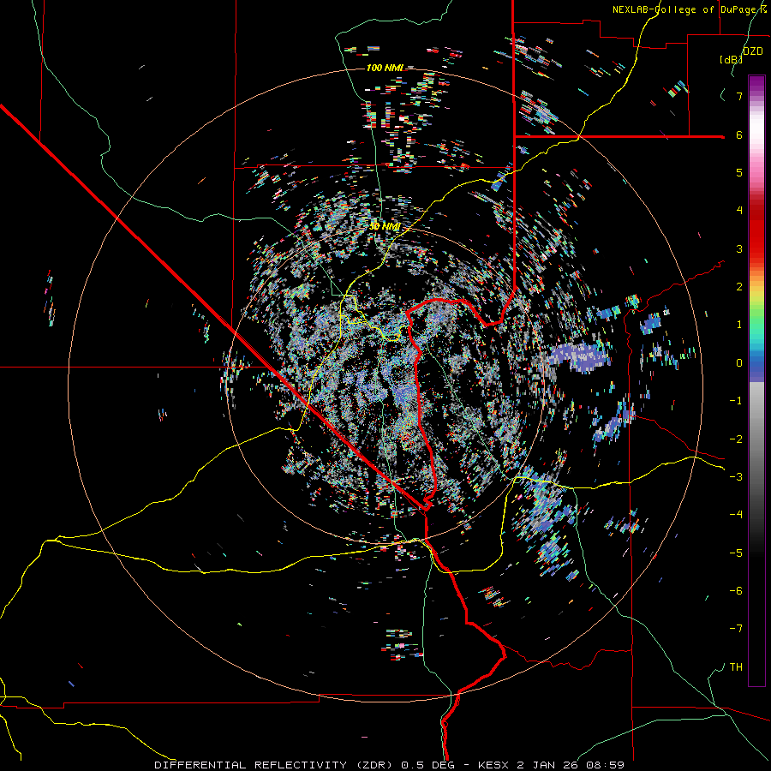
Task: Select the 100 NMI range ring label
Action: tap(385, 68)
